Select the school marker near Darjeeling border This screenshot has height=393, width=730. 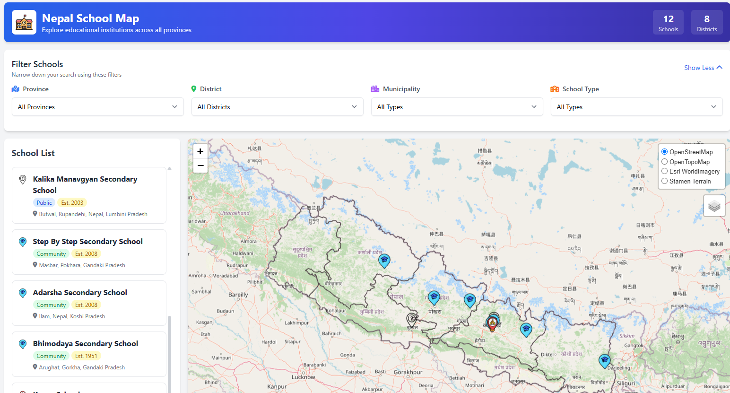point(604,361)
